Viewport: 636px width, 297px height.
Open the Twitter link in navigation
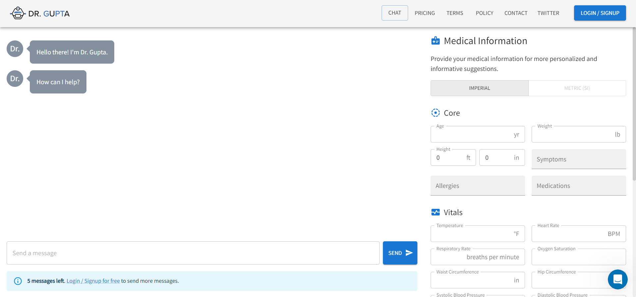(548, 13)
